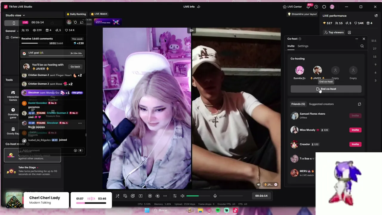Screen dimensions: 382x215
Task: Click the End co-host button
Action: coord(326,89)
